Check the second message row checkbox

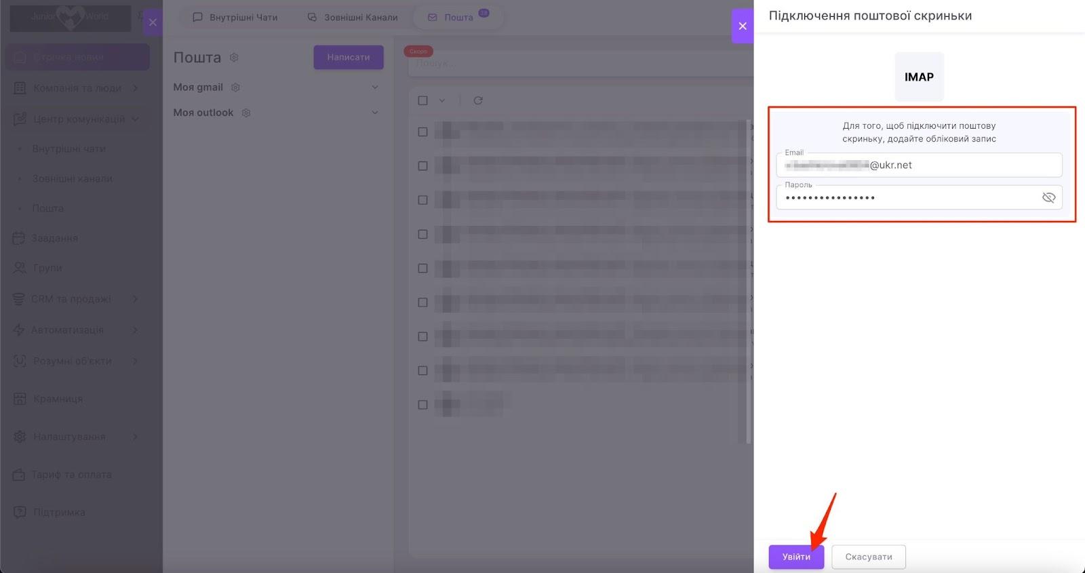(422, 165)
